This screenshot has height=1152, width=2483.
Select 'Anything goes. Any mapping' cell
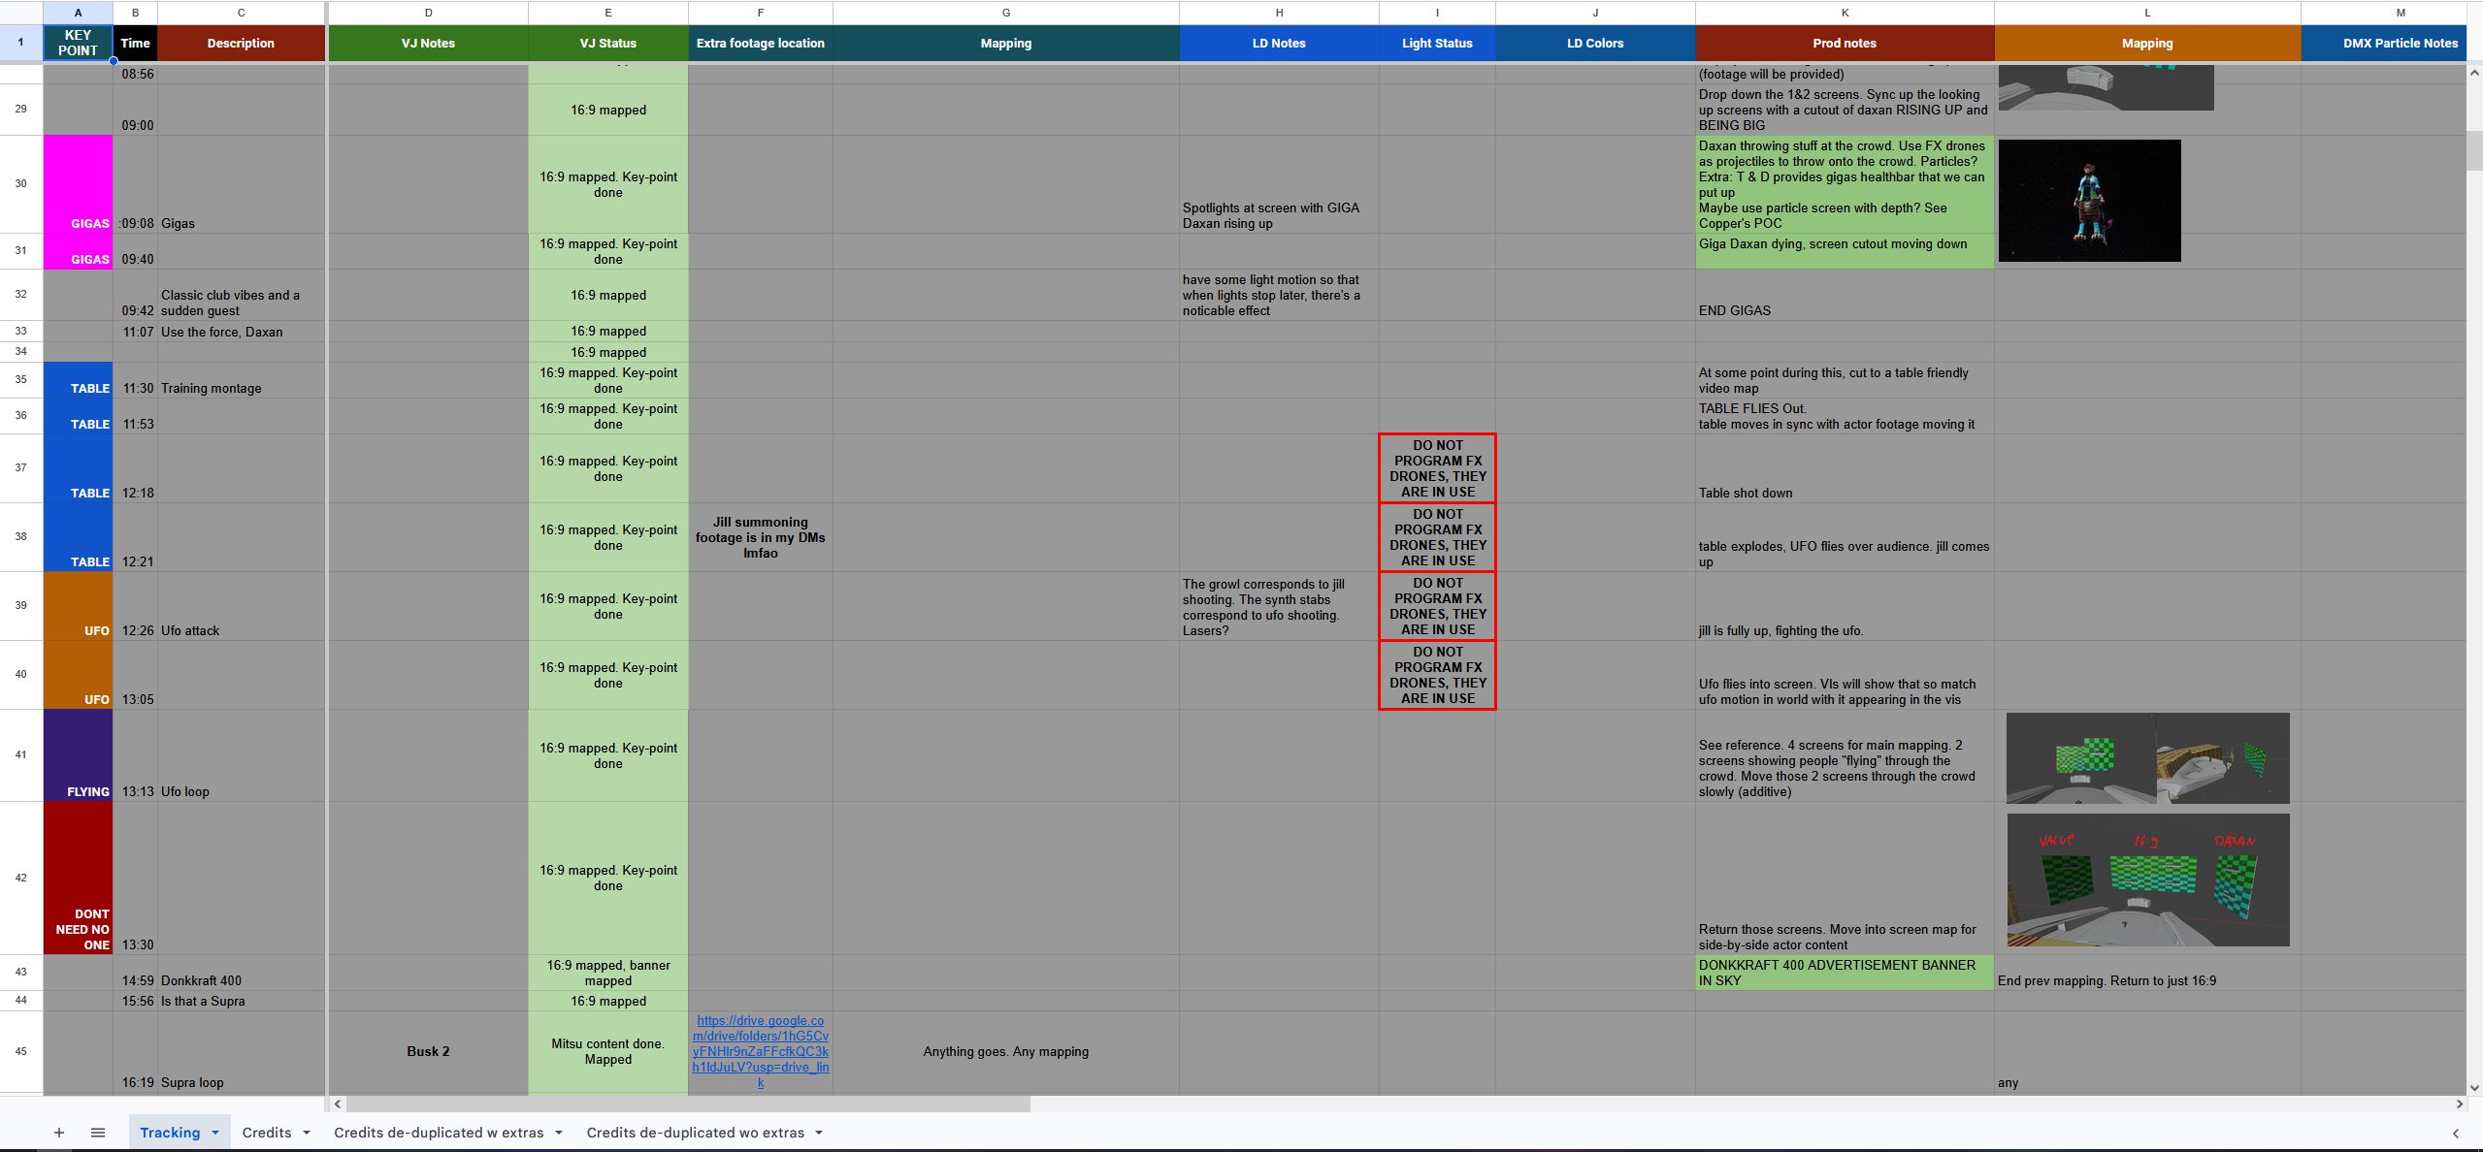pos(1006,1051)
